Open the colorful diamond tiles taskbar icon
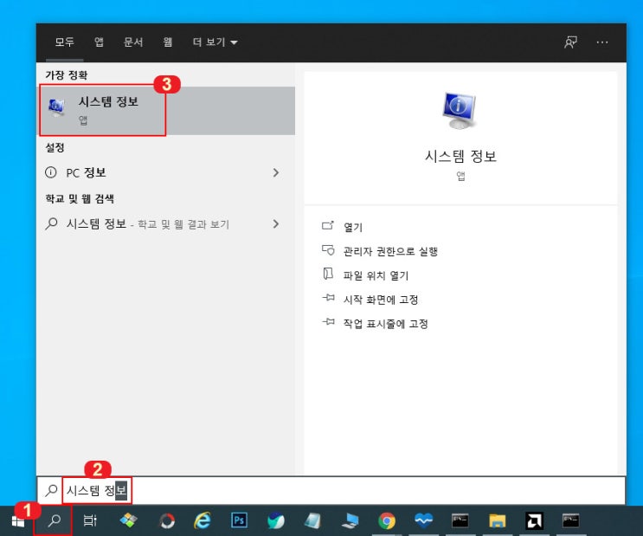This screenshot has height=536, width=643. (x=129, y=520)
